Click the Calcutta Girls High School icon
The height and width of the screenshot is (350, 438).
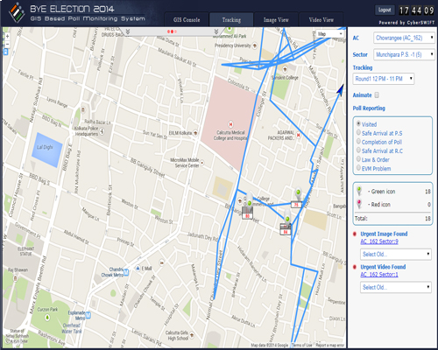click(x=192, y=335)
